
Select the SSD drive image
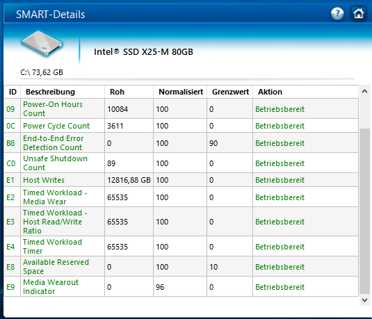point(42,43)
